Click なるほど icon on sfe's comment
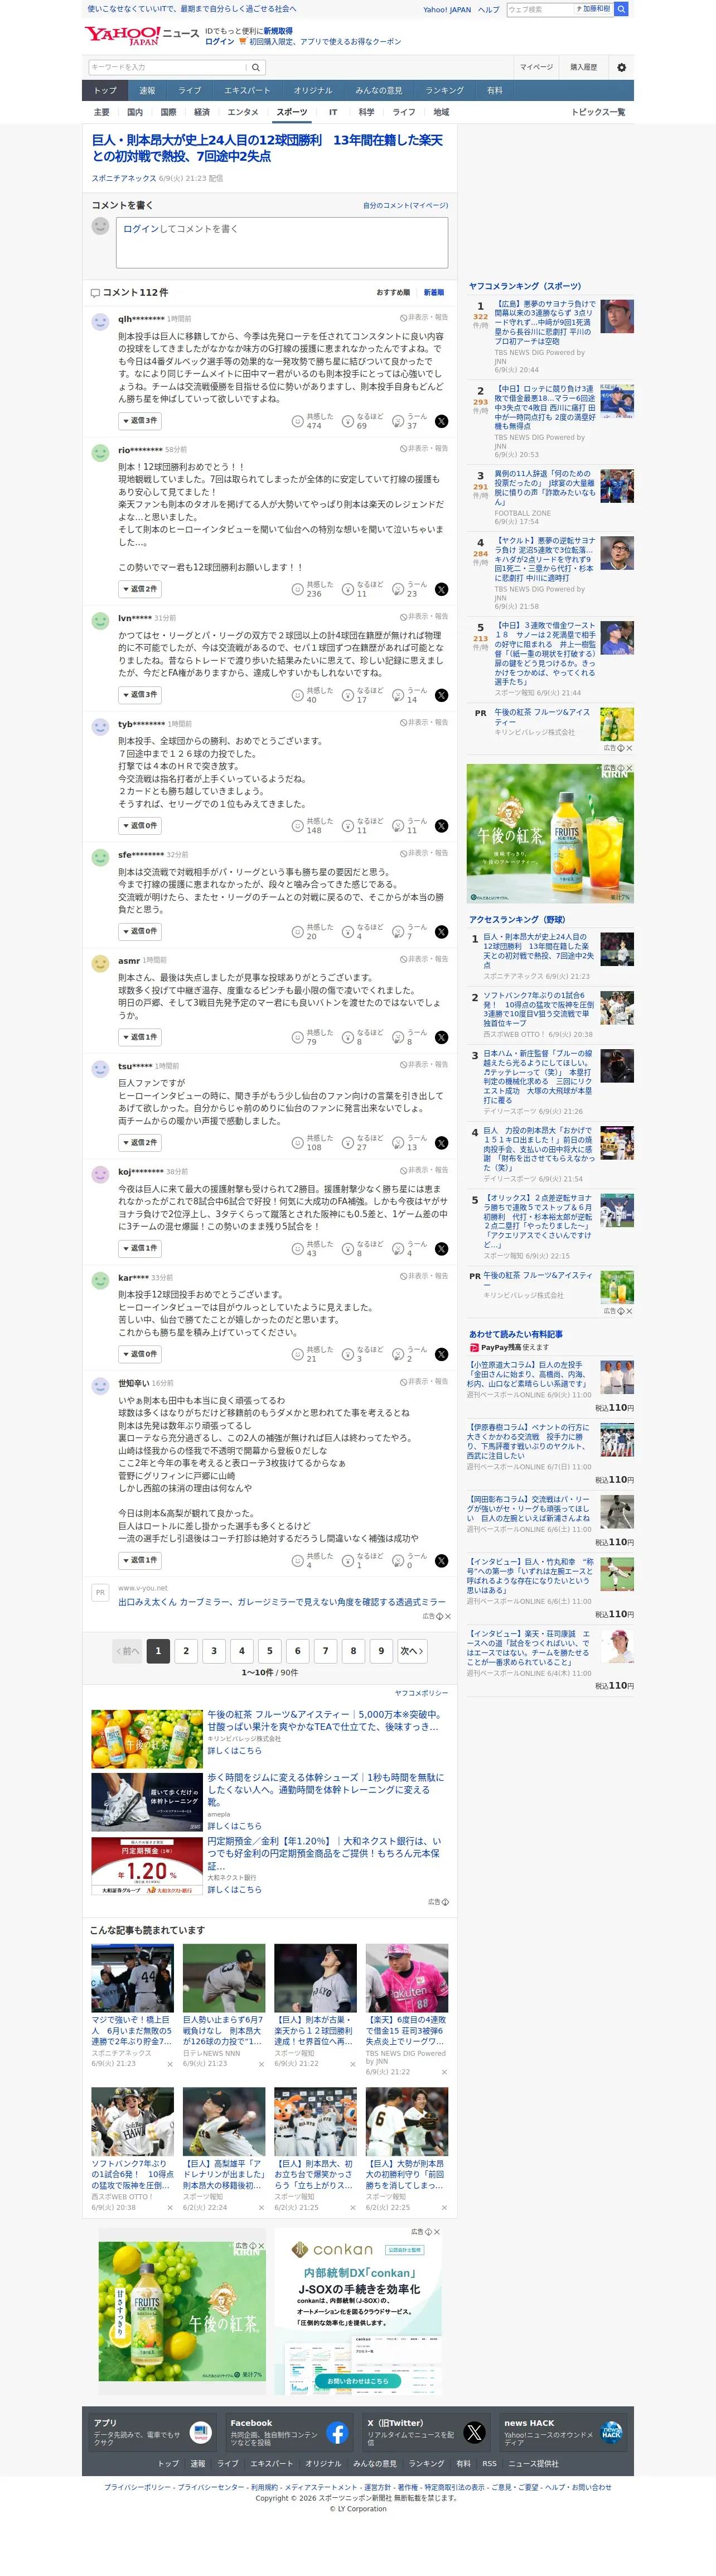The height and width of the screenshot is (2576, 716). click(x=347, y=931)
